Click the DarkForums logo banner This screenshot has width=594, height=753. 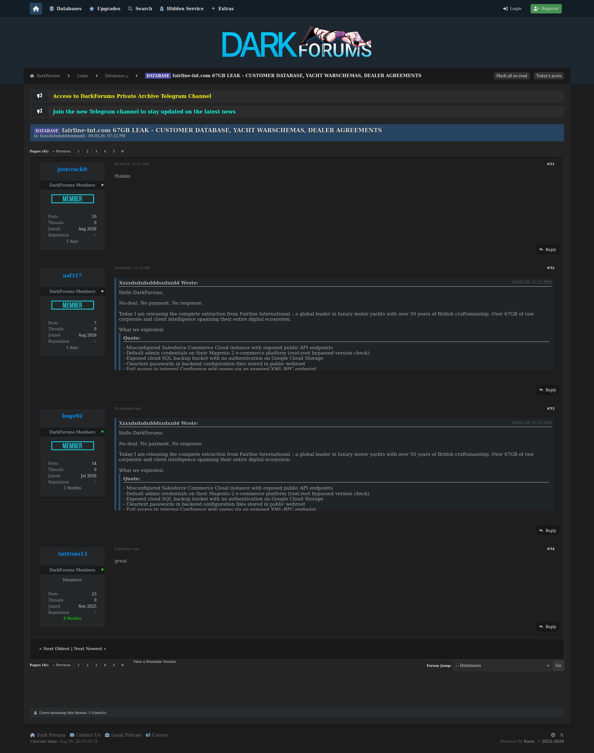click(x=297, y=42)
